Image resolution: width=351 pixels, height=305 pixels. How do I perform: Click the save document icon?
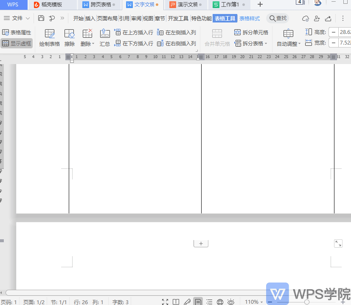pos(41,18)
